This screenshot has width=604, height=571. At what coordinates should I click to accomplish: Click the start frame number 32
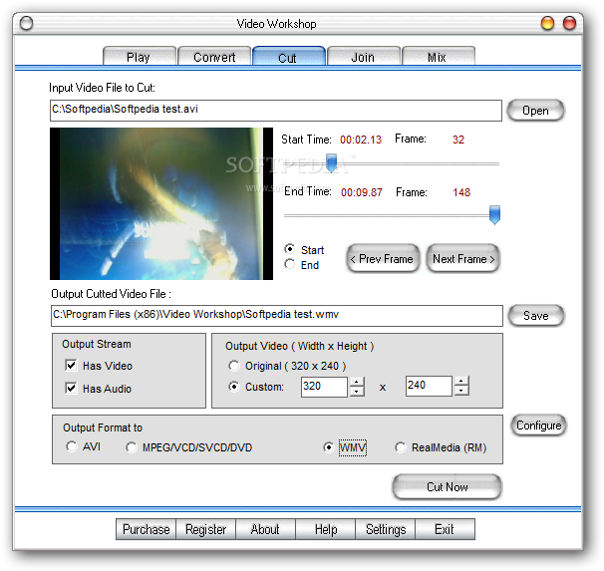tap(458, 140)
